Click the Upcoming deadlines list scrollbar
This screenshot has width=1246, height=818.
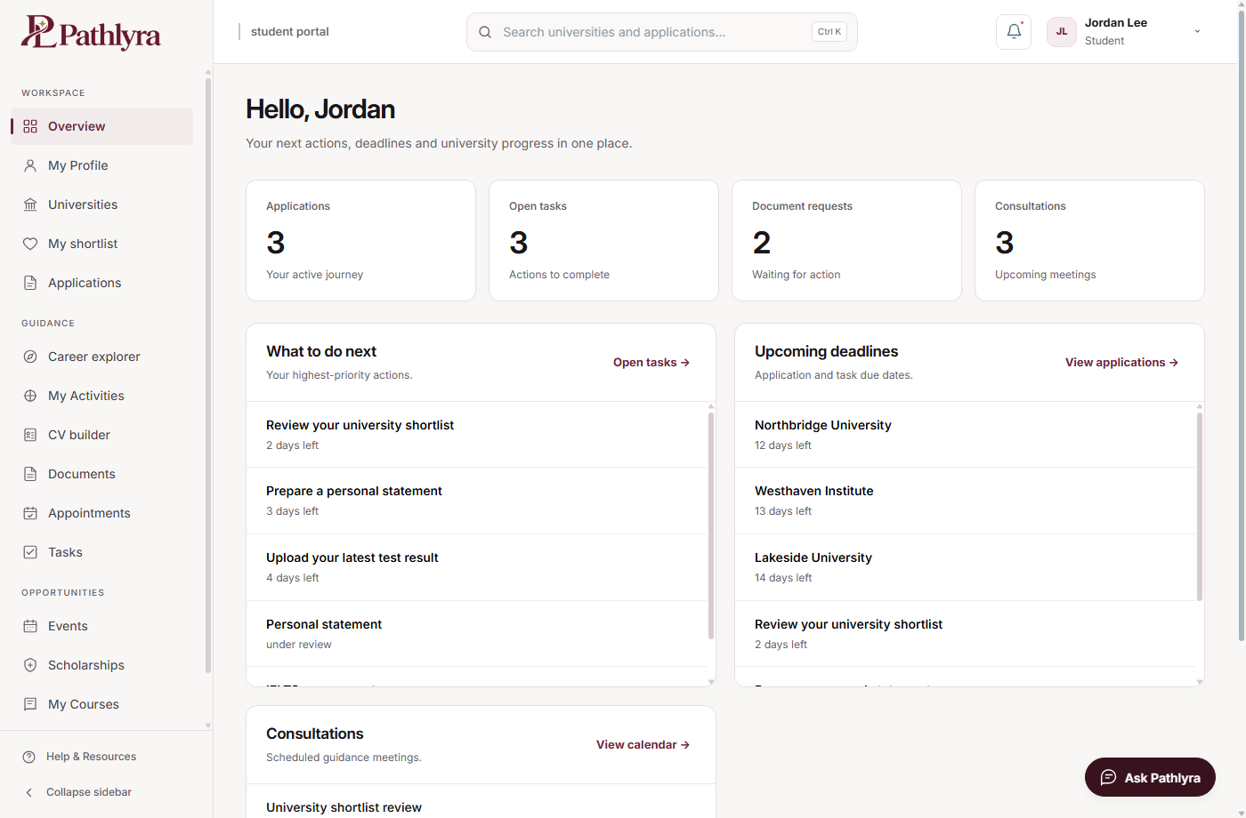click(1200, 507)
